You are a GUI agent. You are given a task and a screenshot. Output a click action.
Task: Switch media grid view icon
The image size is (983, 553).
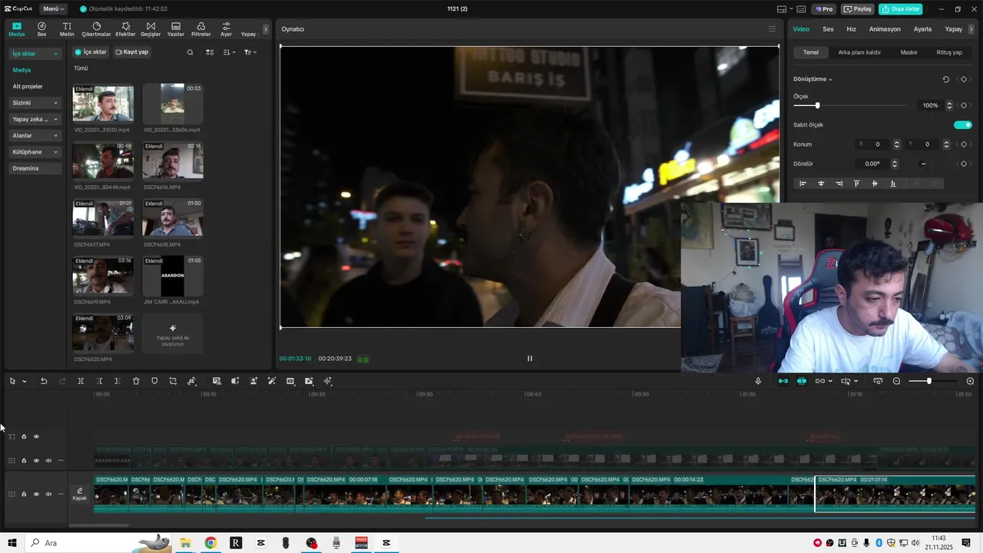pos(210,52)
